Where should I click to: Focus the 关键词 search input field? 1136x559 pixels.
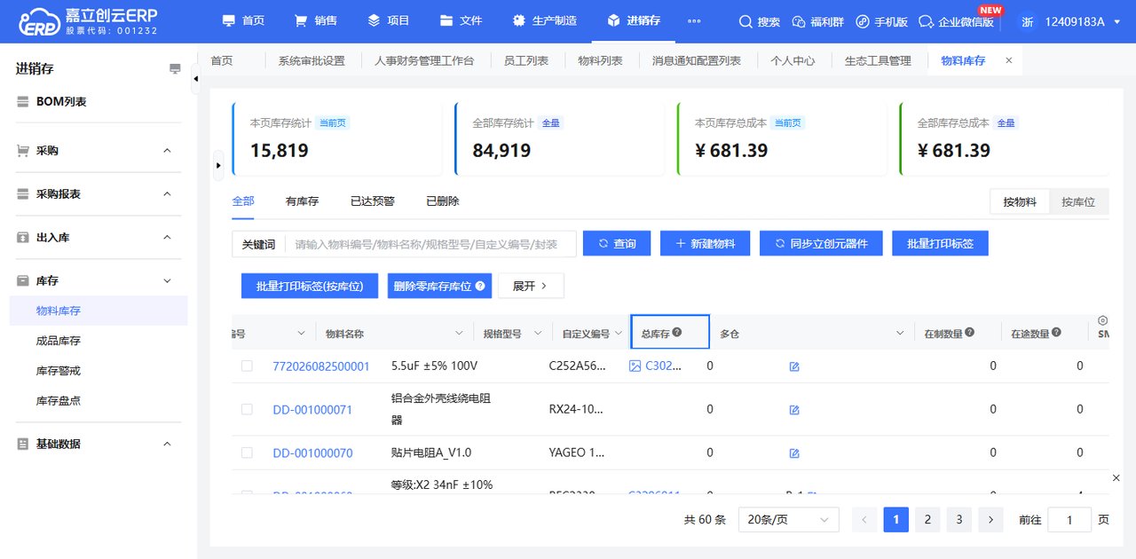(x=430, y=244)
